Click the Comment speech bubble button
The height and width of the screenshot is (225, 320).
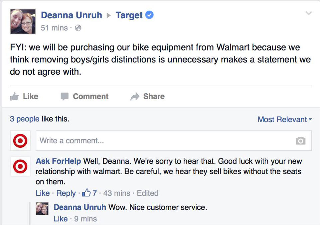tap(84, 97)
